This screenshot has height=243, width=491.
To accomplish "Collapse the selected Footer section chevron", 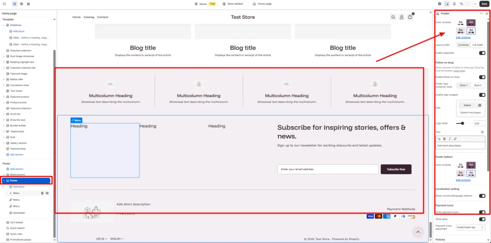I will point(4,181).
